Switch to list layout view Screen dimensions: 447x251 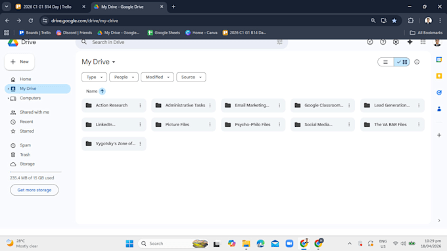pyautogui.click(x=386, y=62)
